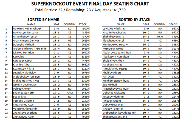Click the Superknockout Event title text

click(90, 4)
